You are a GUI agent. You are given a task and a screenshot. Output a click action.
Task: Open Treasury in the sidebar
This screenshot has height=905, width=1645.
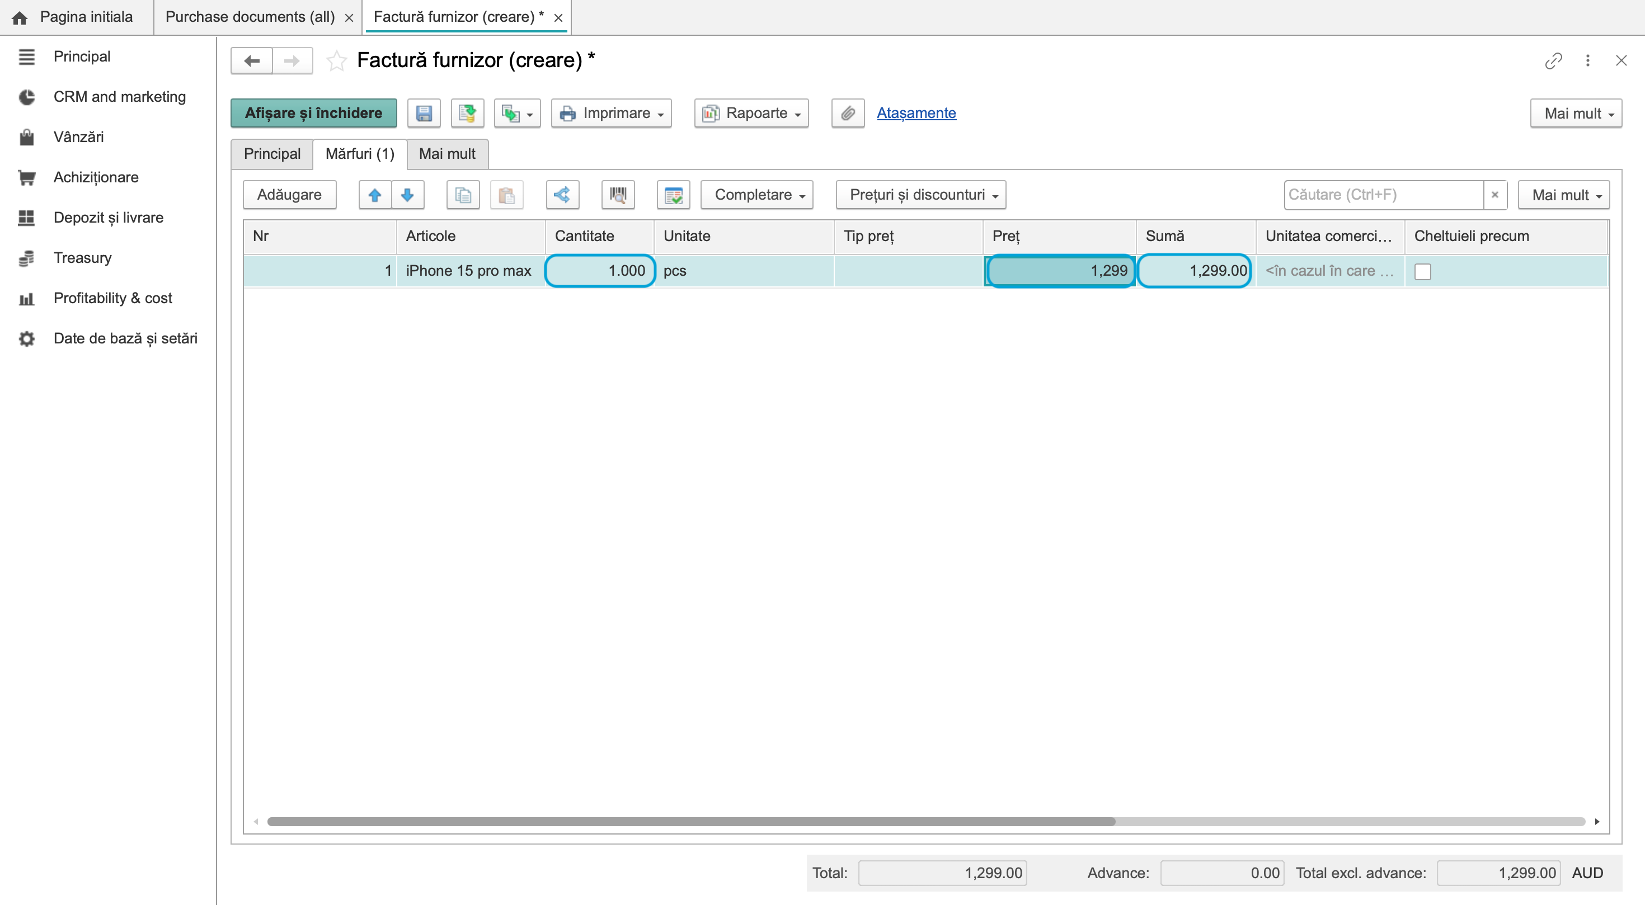coord(82,258)
